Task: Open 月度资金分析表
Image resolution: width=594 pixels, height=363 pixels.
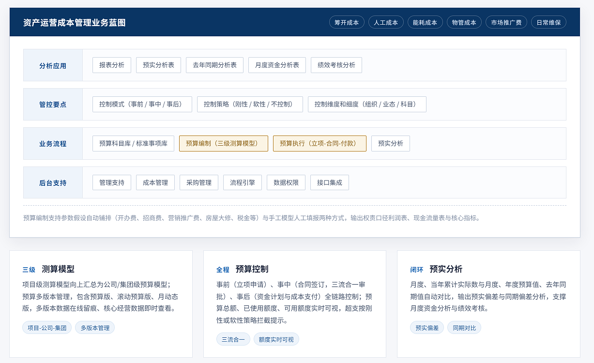Action: tap(277, 65)
